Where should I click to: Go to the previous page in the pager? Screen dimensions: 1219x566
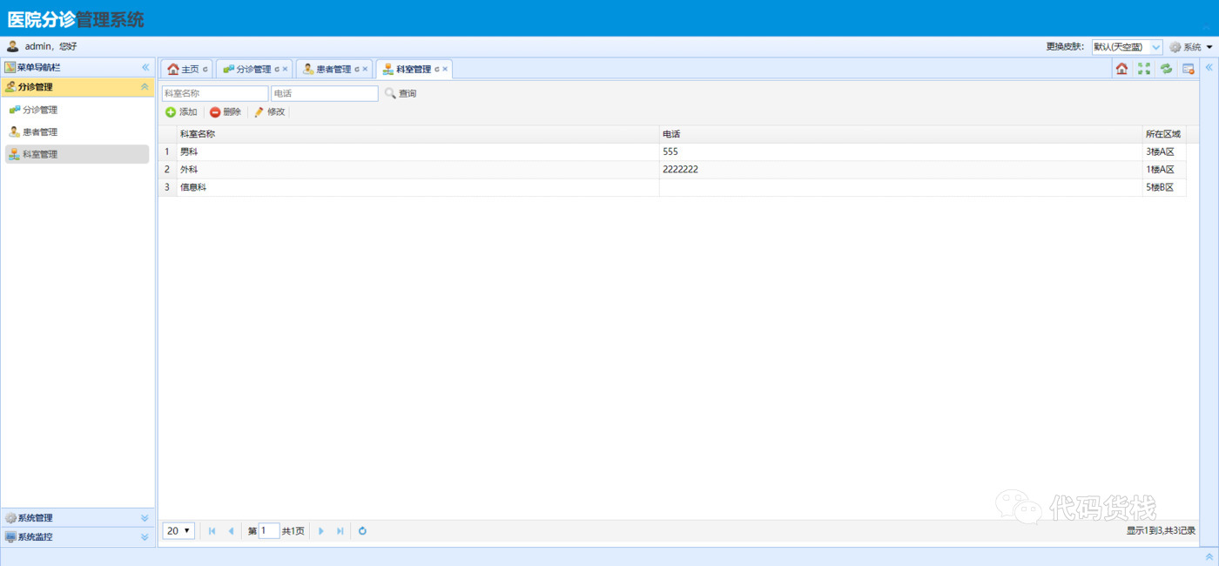point(231,530)
